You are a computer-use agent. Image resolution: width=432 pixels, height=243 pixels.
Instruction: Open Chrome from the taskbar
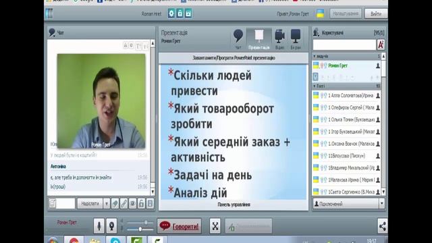click(x=74, y=240)
